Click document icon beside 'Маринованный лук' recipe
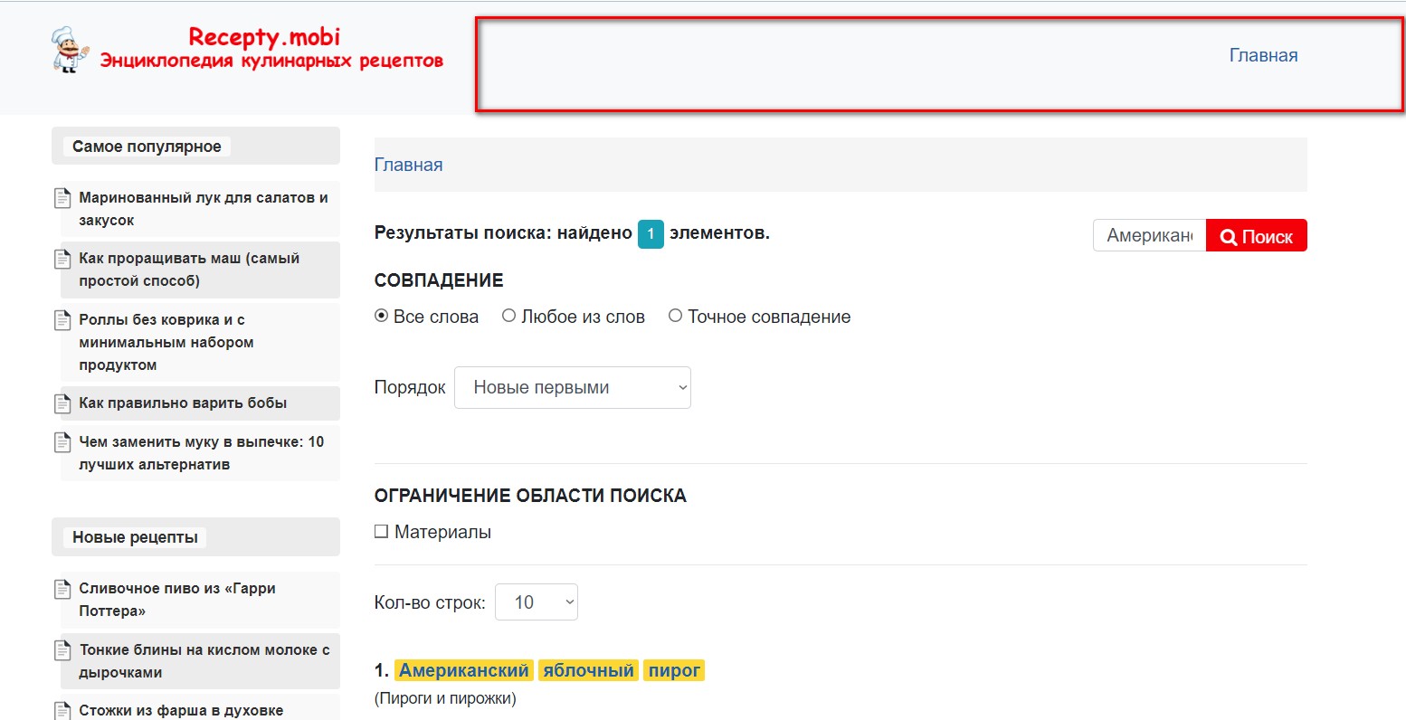 click(x=62, y=197)
